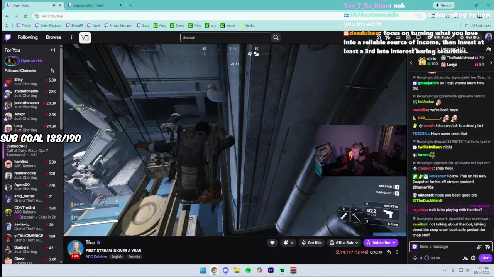Open Bonberri's channel in the sidebar

31,250
